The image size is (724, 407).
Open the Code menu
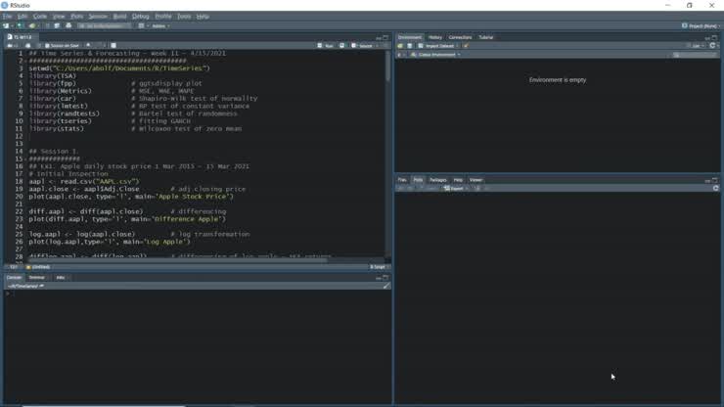click(x=40, y=17)
